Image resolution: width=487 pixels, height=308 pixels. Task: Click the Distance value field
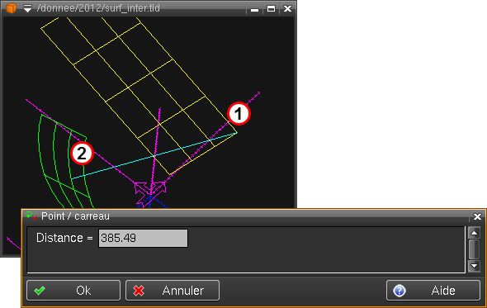pos(143,238)
